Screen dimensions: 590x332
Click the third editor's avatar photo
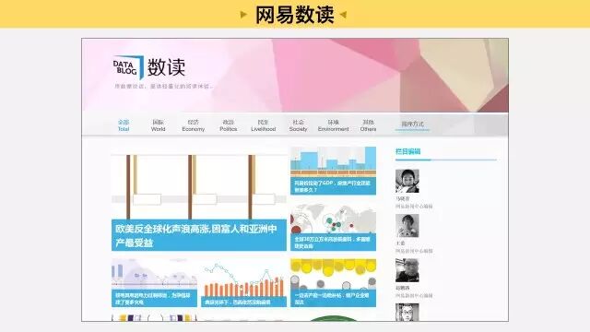(407, 270)
